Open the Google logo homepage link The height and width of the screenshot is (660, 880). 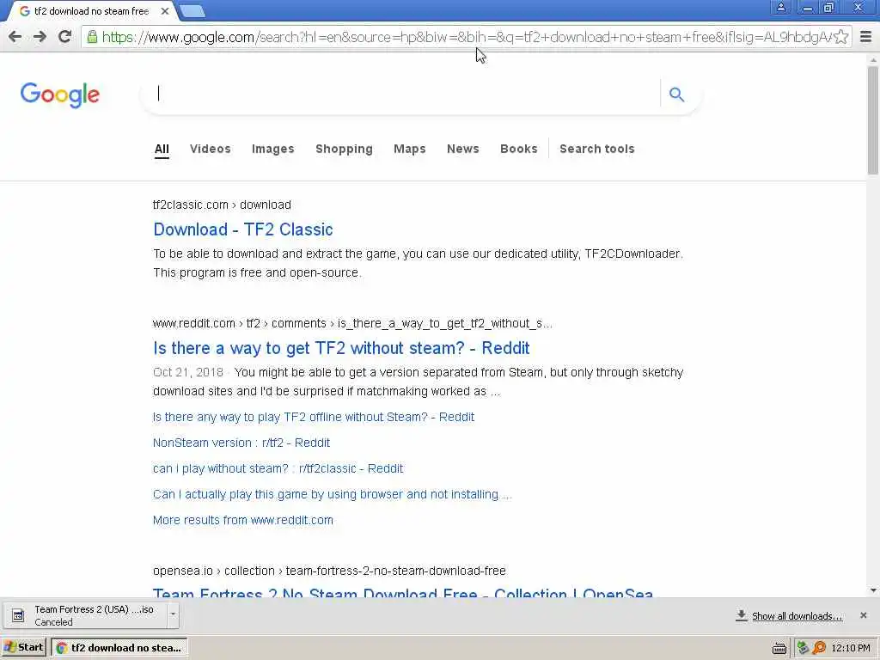point(60,95)
